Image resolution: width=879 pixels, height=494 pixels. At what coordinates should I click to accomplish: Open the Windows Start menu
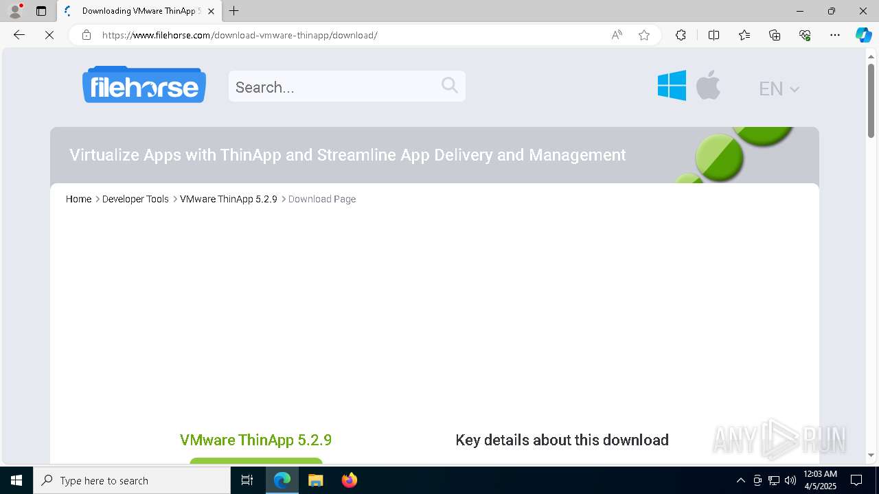click(x=16, y=480)
